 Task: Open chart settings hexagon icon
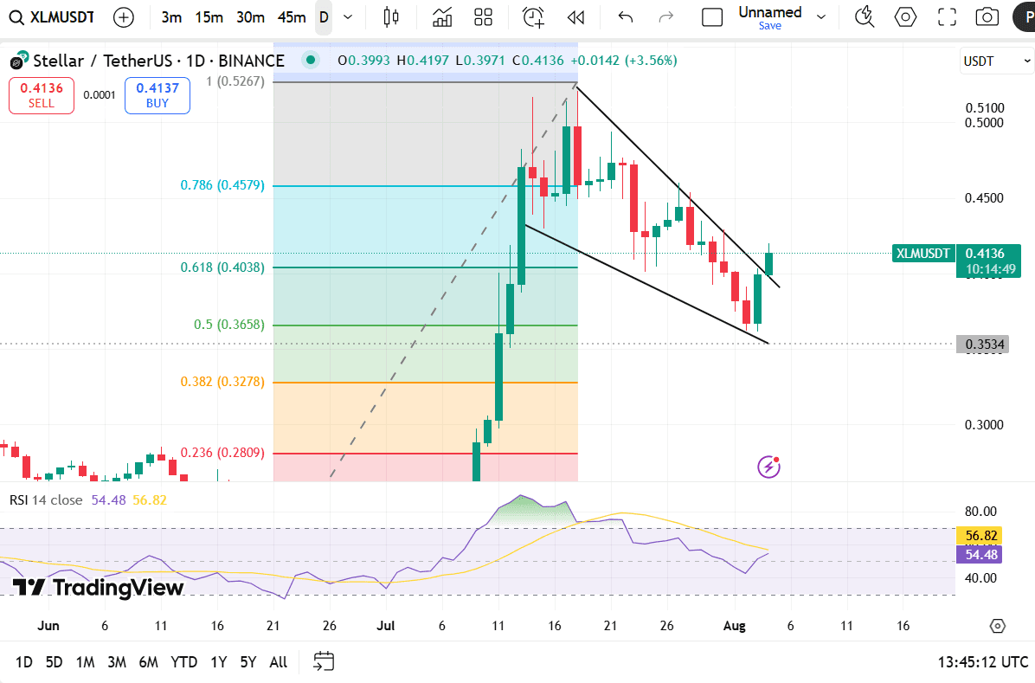(x=905, y=17)
